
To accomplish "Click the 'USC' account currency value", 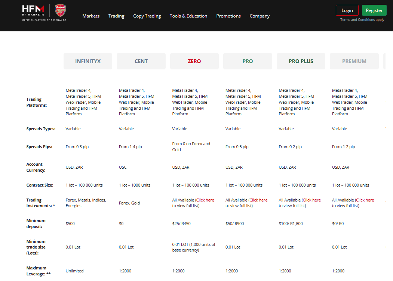I will (123, 167).
